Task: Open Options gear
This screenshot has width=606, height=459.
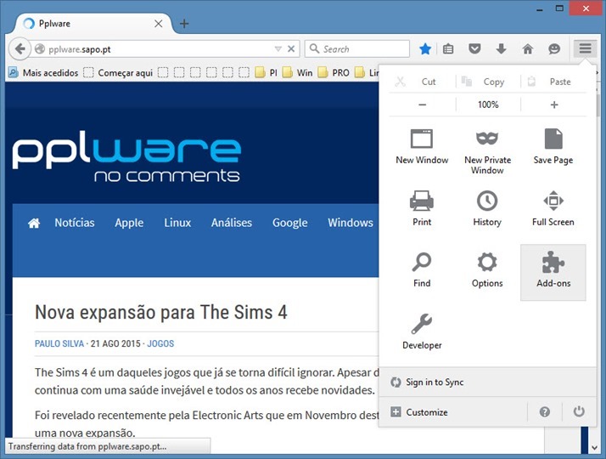Action: 487,269
